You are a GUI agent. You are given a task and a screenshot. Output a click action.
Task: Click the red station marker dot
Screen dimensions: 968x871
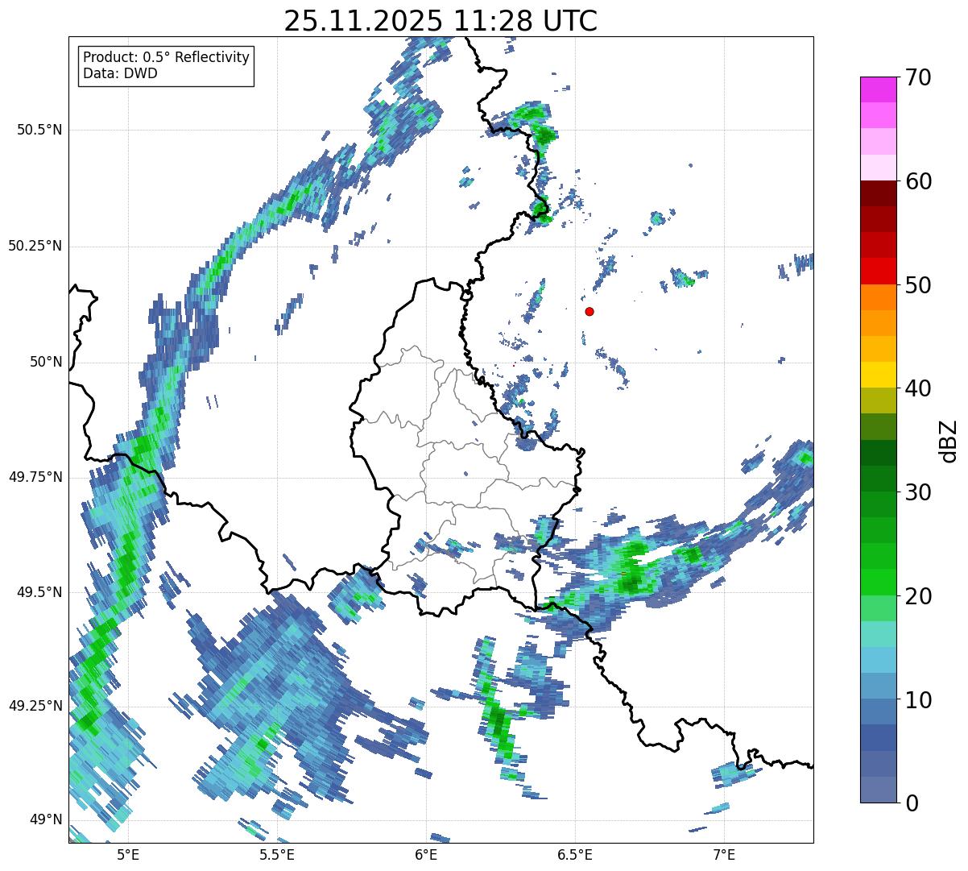coord(589,311)
